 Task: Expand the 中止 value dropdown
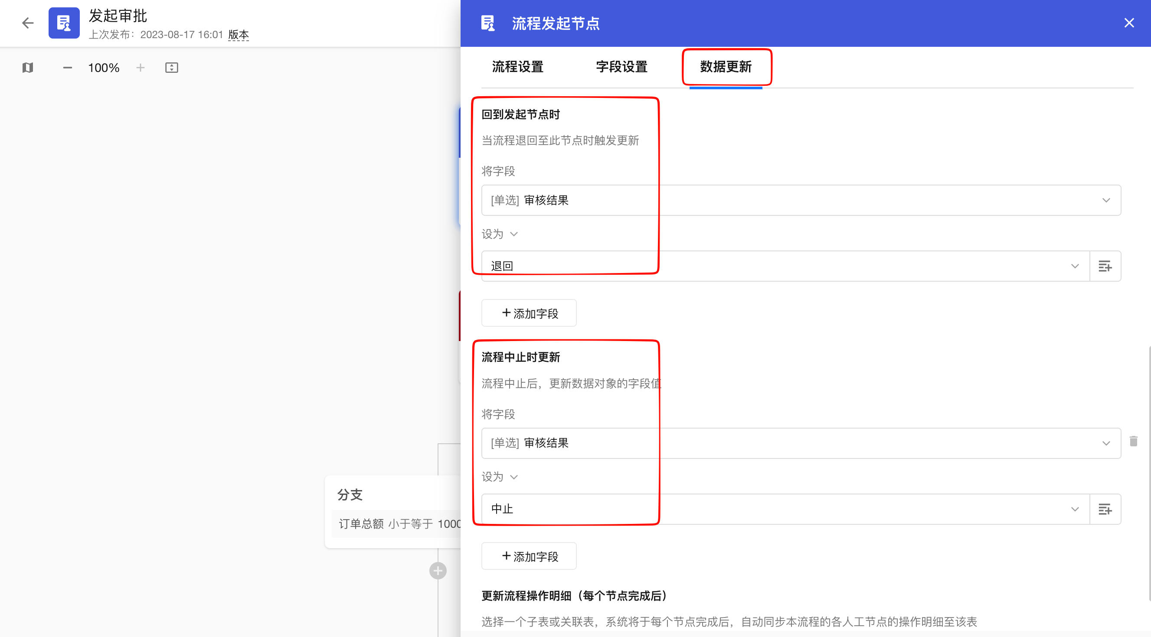[785, 509]
